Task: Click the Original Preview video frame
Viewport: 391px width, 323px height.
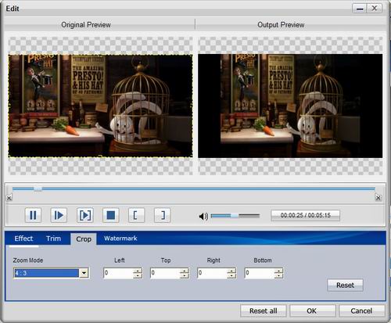Action: (x=100, y=106)
